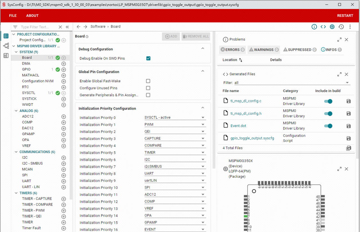This screenshot has width=360, height=232.
Task: Add a DMA module instance
Action: click(64, 64)
